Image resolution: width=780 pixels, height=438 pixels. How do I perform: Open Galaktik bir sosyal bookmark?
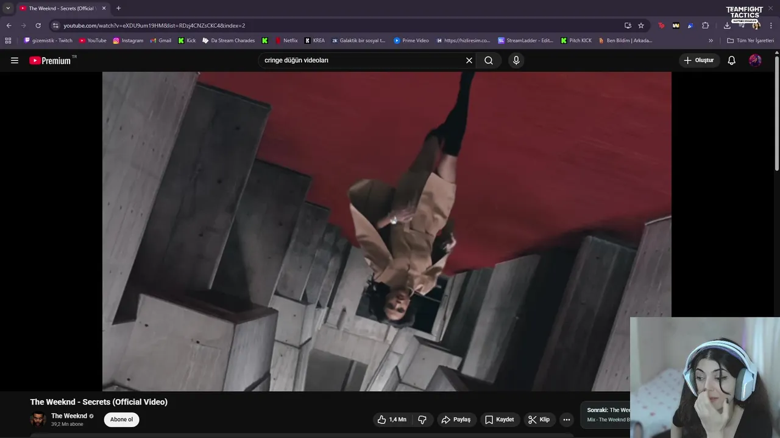(x=358, y=41)
